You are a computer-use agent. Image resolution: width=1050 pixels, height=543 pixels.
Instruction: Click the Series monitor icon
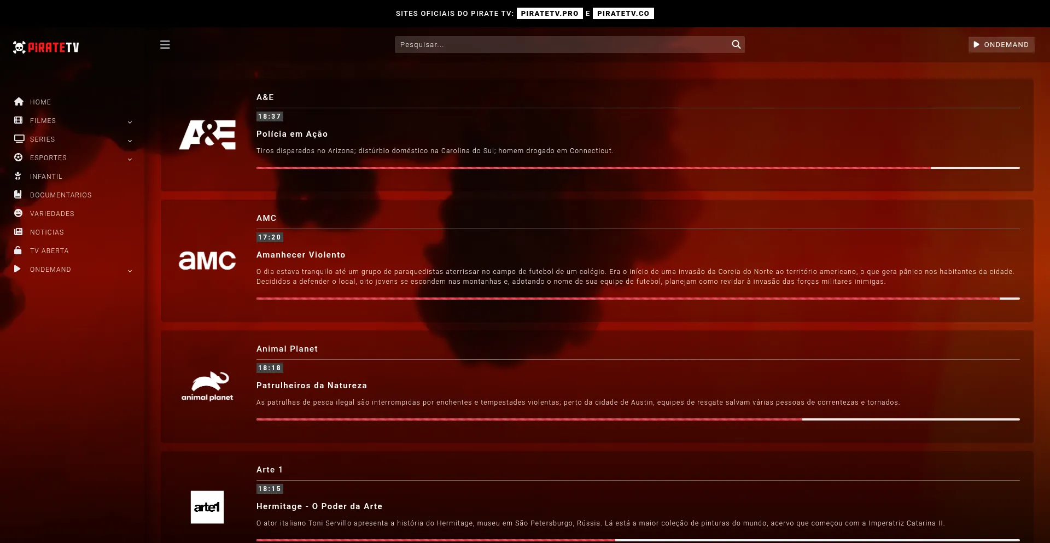point(19,139)
